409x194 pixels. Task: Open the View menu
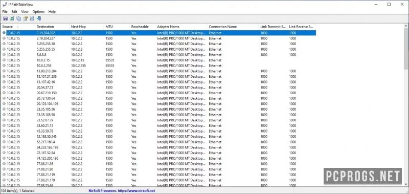tap(25, 12)
